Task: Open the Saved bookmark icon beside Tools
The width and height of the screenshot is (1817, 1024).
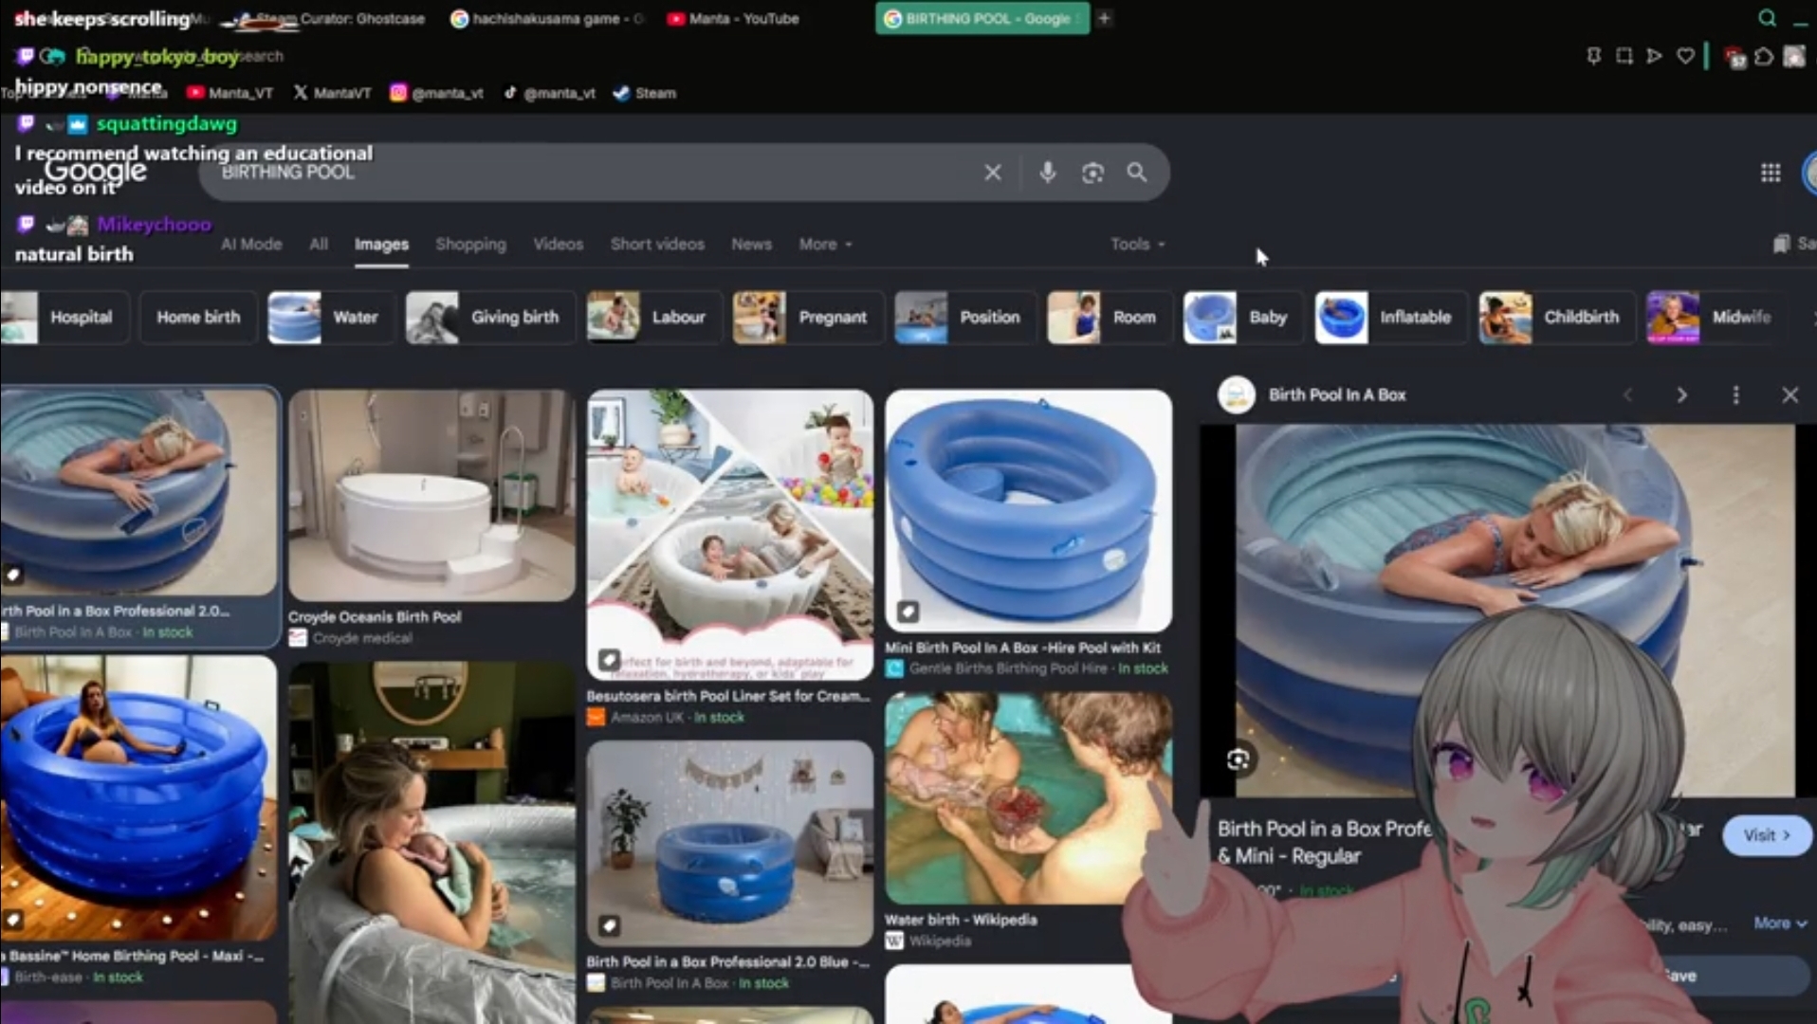Action: point(1781,244)
